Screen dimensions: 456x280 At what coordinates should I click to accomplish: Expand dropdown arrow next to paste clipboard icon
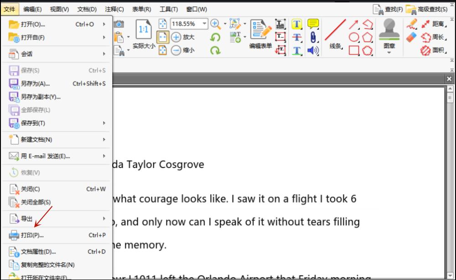click(128, 37)
